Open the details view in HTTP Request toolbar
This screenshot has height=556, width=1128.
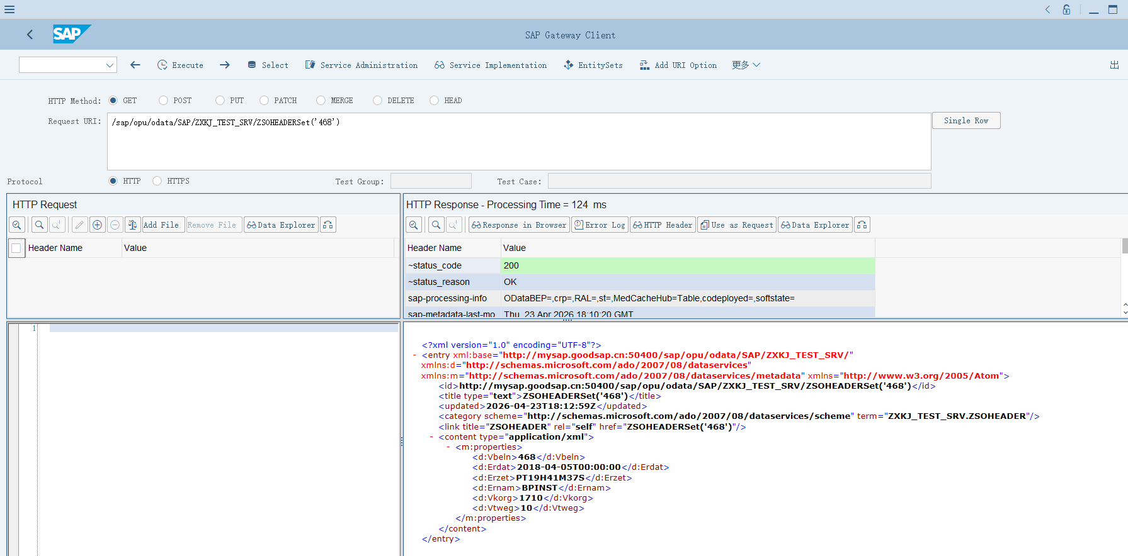point(17,225)
